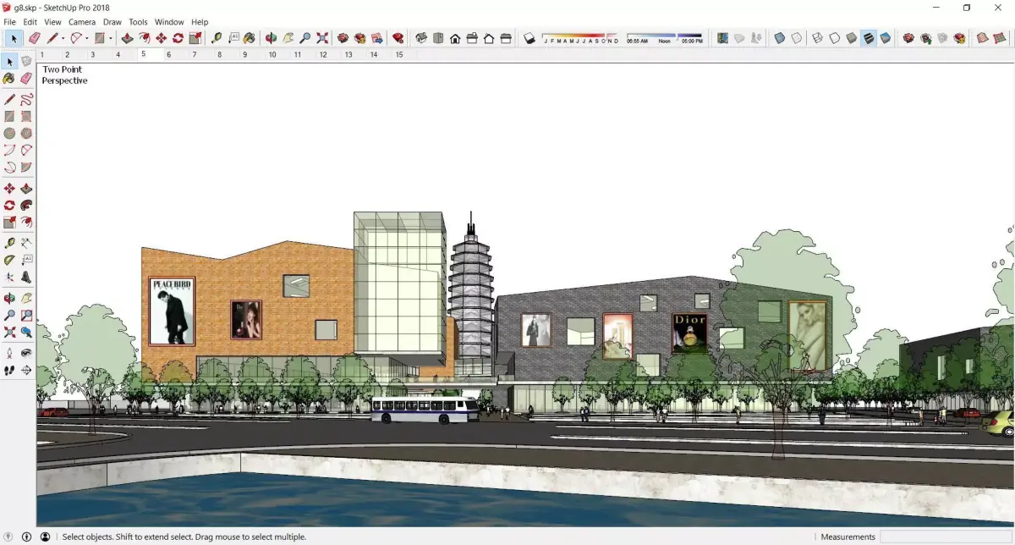Image resolution: width=1015 pixels, height=545 pixels.
Task: Switch to Front standard view house icon
Action: [455, 38]
